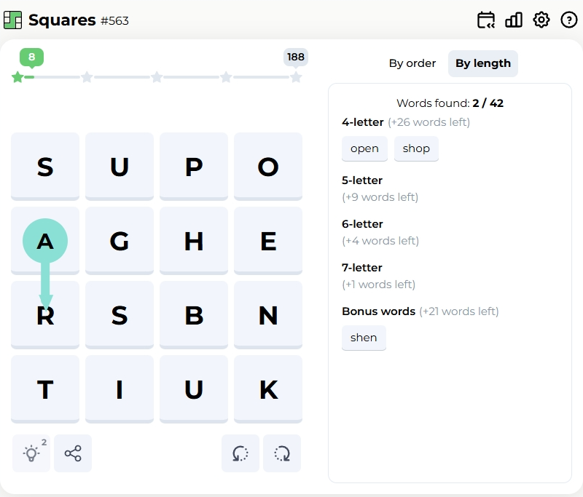Use the lightbulb hint button
Viewport: 583px width, 497px height.
[31, 453]
